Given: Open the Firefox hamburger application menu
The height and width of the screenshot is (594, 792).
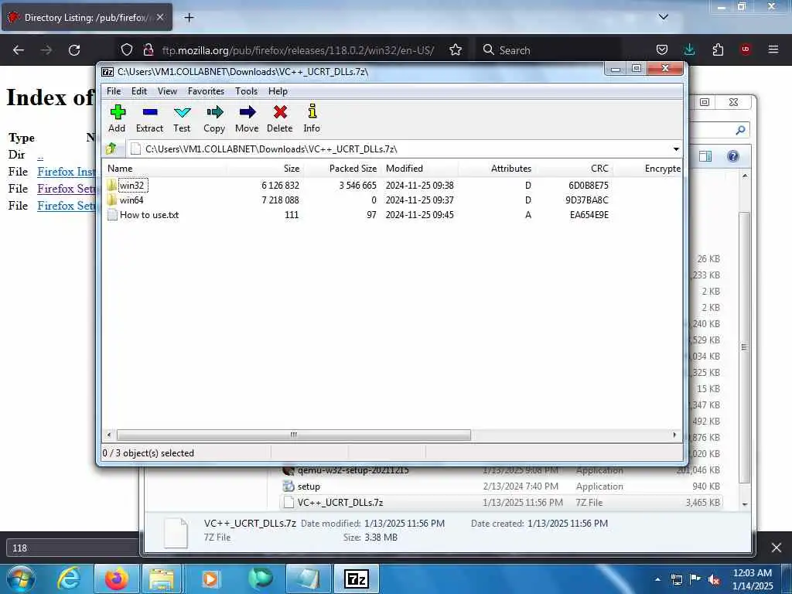Looking at the screenshot, I should pos(773,49).
